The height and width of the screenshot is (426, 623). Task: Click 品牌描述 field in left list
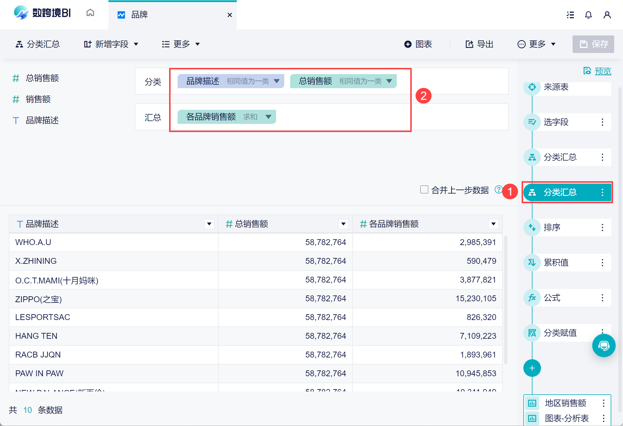pyautogui.click(x=42, y=120)
